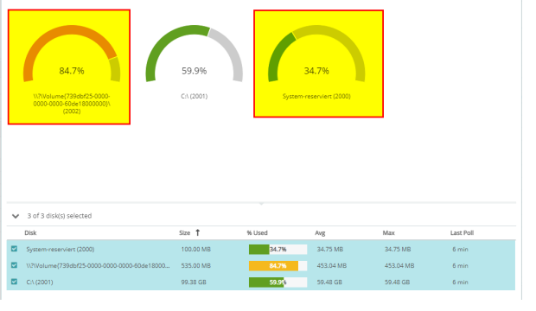Click the 59.9% usage bar in table
The width and height of the screenshot is (536, 311).
[x=278, y=282]
